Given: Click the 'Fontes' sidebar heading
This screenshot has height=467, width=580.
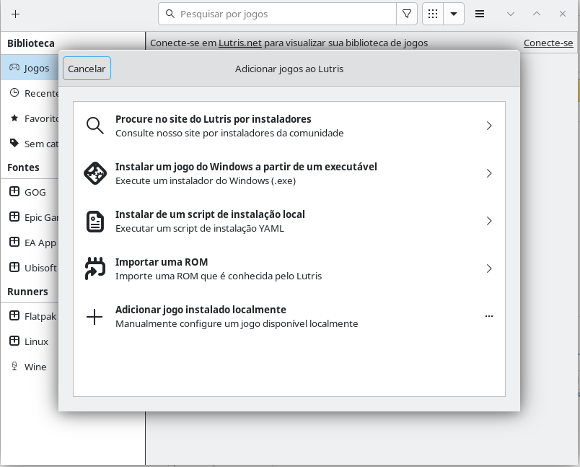Looking at the screenshot, I should coord(23,167).
